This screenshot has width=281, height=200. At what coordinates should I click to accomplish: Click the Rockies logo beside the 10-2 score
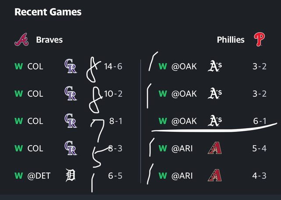point(70,94)
